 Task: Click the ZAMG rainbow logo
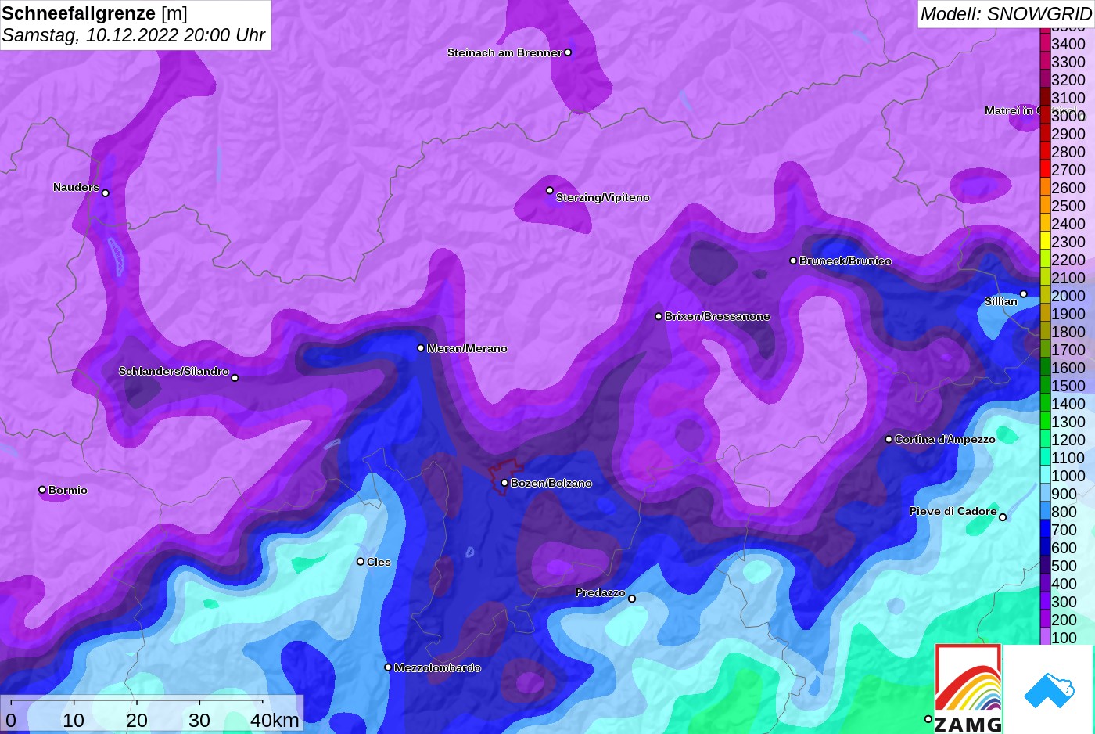pyautogui.click(x=968, y=689)
